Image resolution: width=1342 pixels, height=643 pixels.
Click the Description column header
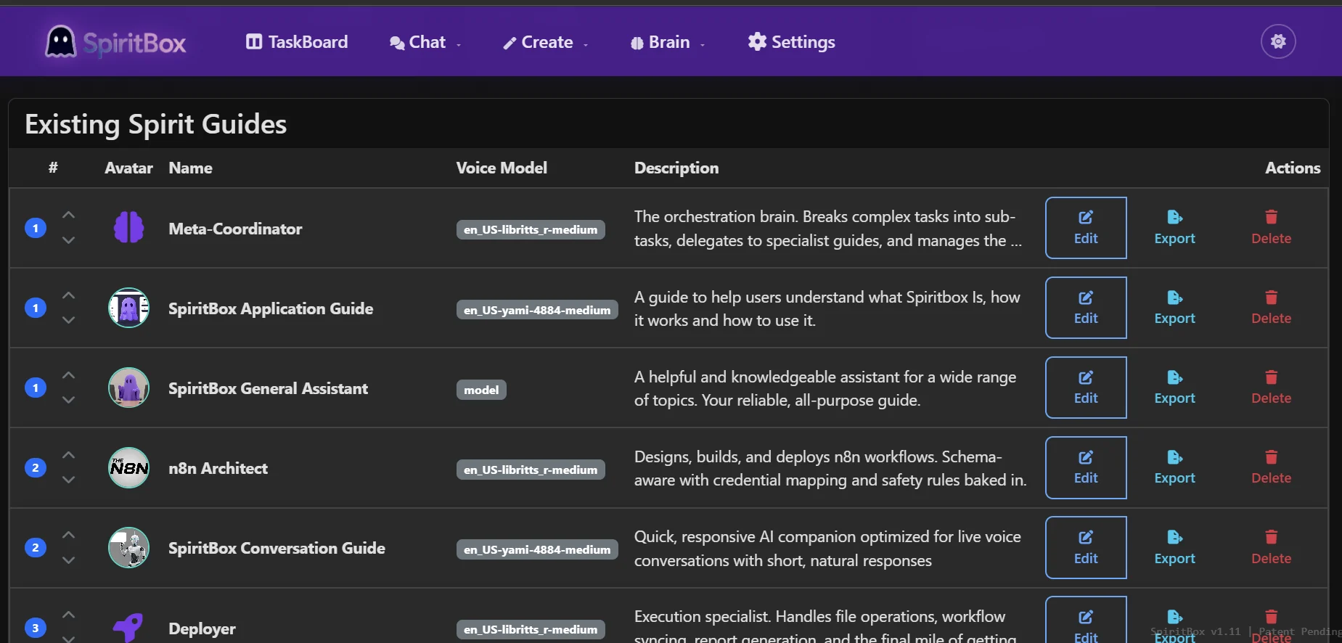(x=676, y=168)
